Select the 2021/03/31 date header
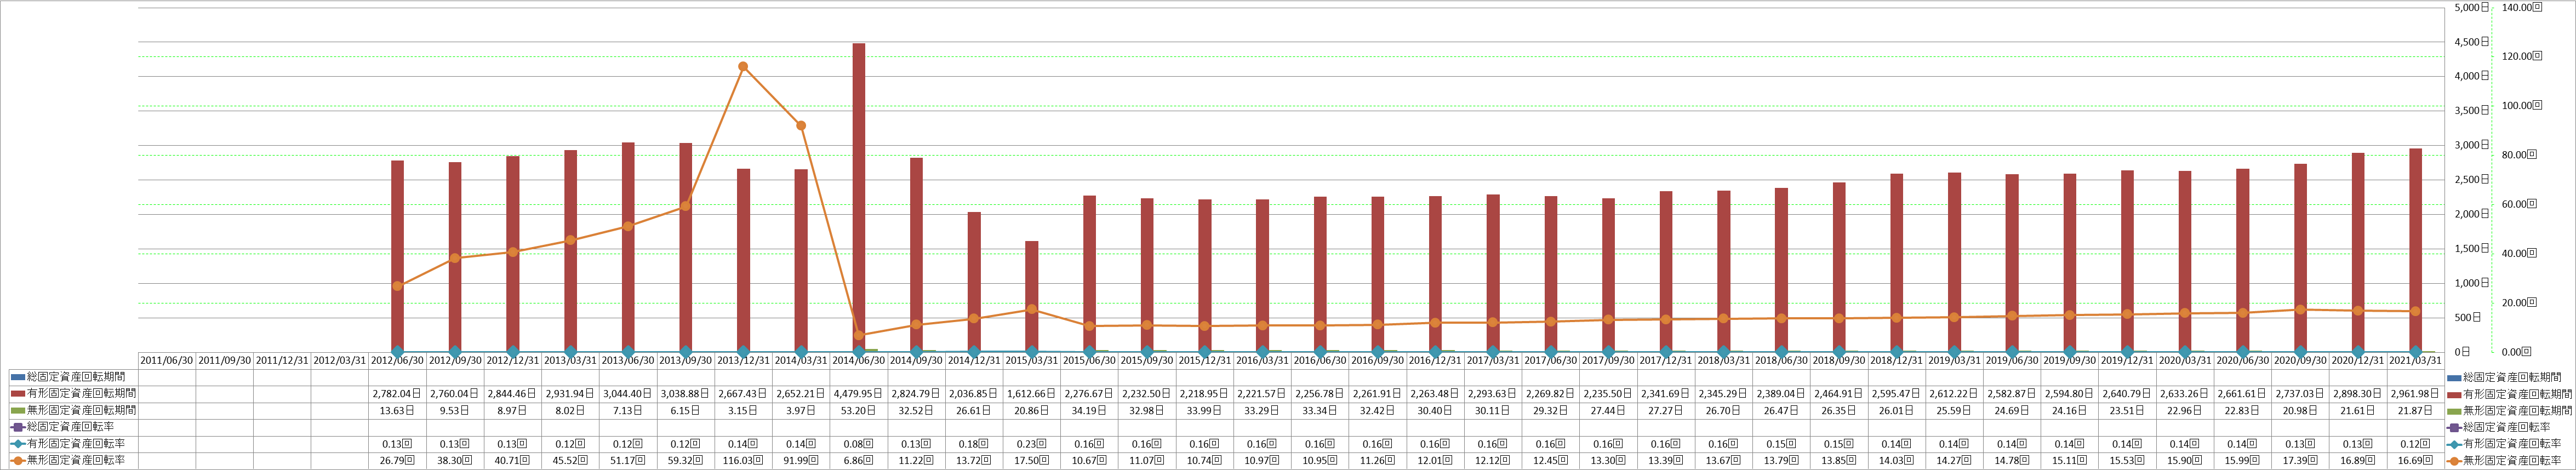Viewport: 2576px width, 470px height. click(2416, 360)
